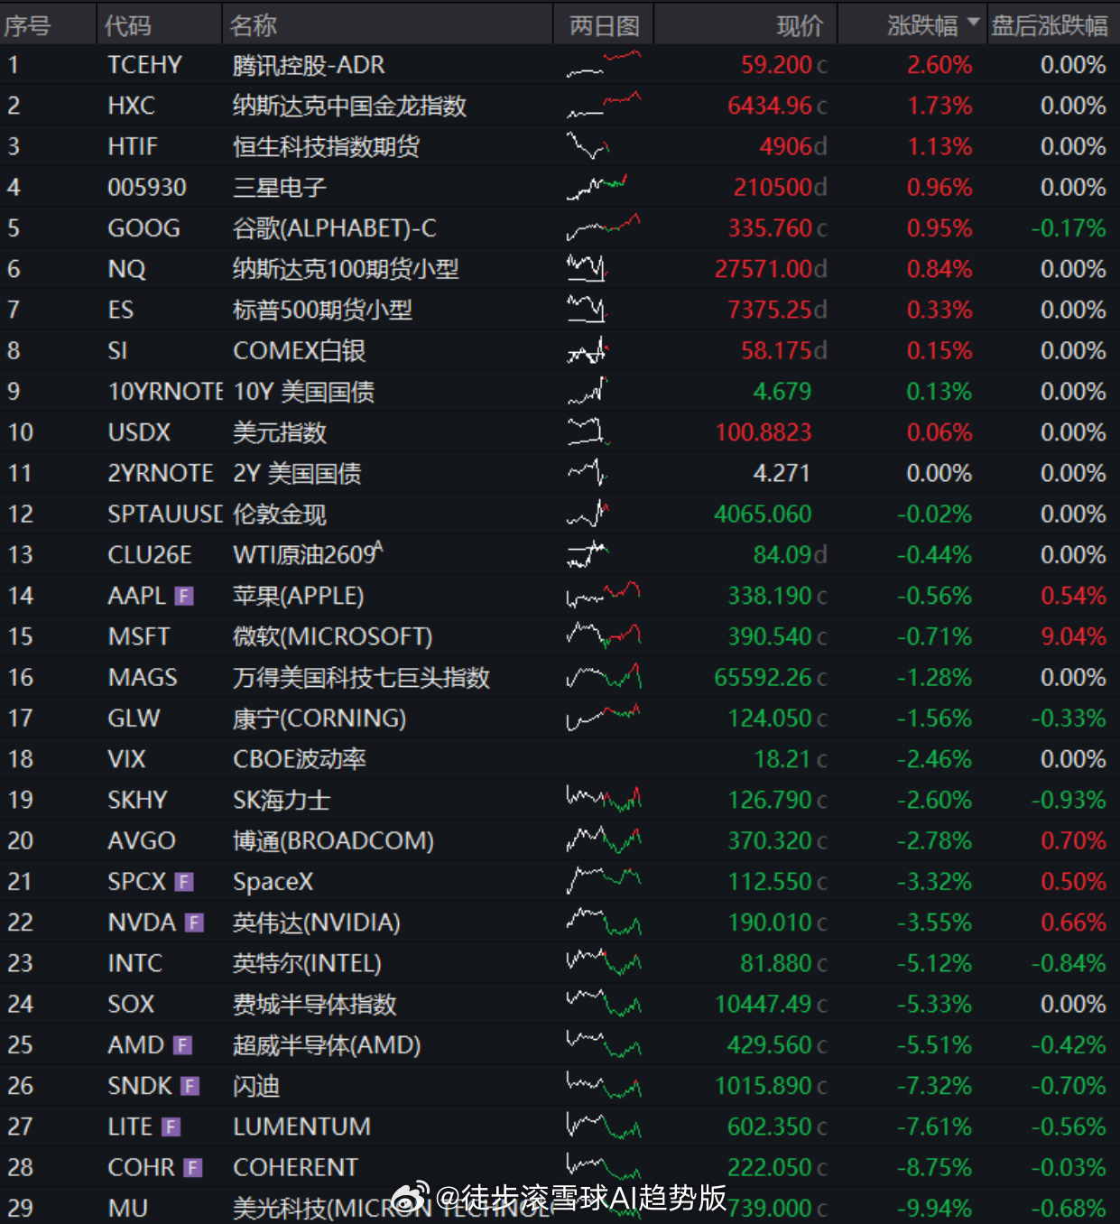The image size is (1120, 1224).
Task: Click the purple F badge beside SPCX
Action: [x=184, y=882]
